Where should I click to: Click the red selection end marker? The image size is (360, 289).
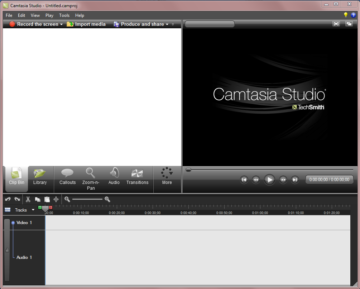(x=51, y=208)
